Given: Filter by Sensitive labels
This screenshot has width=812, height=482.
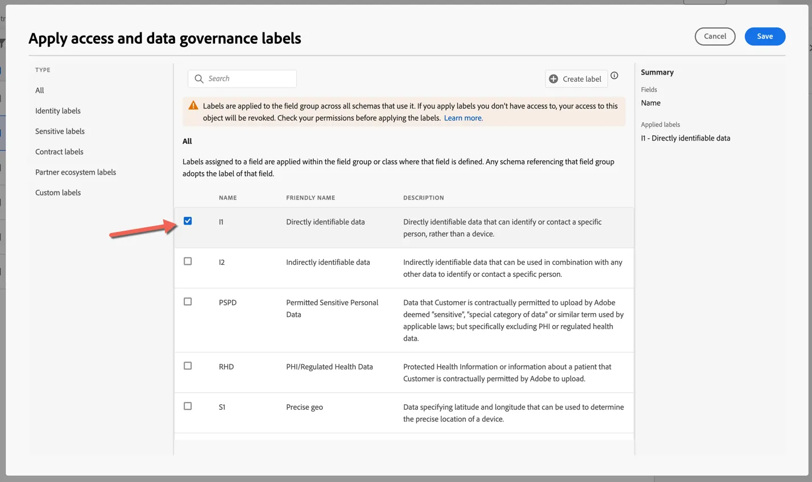Looking at the screenshot, I should coord(60,131).
